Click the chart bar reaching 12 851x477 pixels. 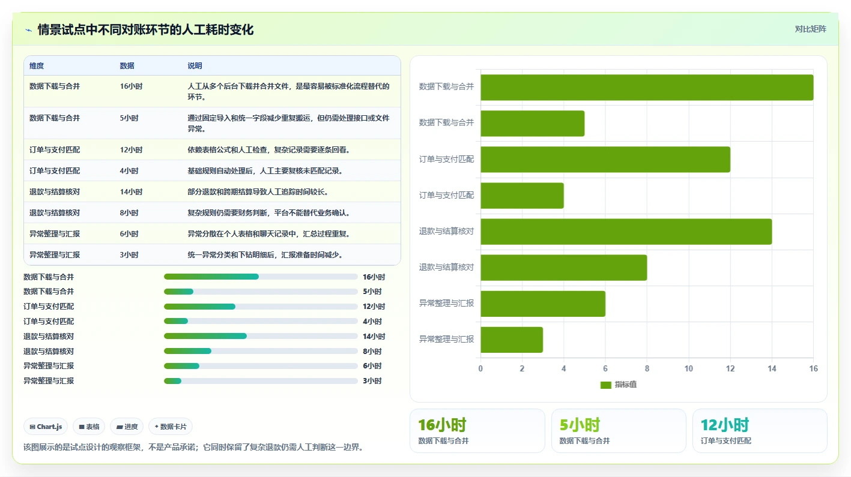click(605, 160)
